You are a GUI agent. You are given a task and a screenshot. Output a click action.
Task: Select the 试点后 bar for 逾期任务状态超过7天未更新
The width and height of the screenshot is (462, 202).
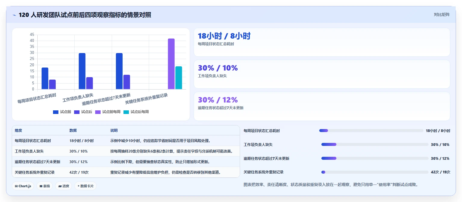coord(126,82)
